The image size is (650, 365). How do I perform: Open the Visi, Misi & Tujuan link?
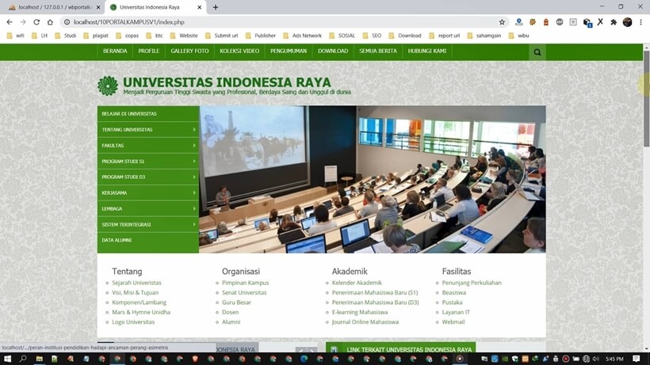coord(135,293)
